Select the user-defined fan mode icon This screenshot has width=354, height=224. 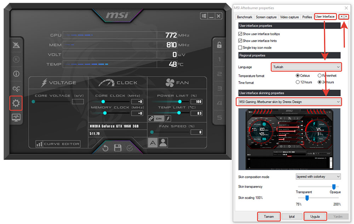163,142
